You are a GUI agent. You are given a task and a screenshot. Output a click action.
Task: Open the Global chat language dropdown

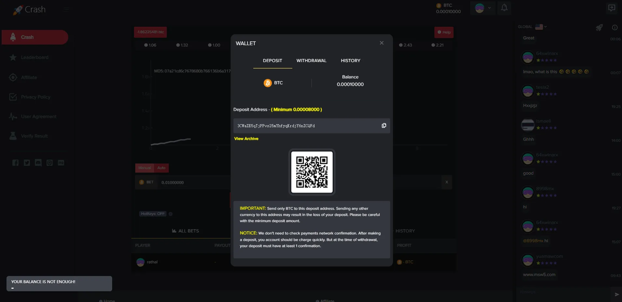(541, 27)
